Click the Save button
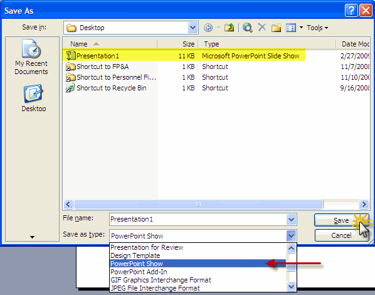Screen dimensions: 375x295 (341, 220)
